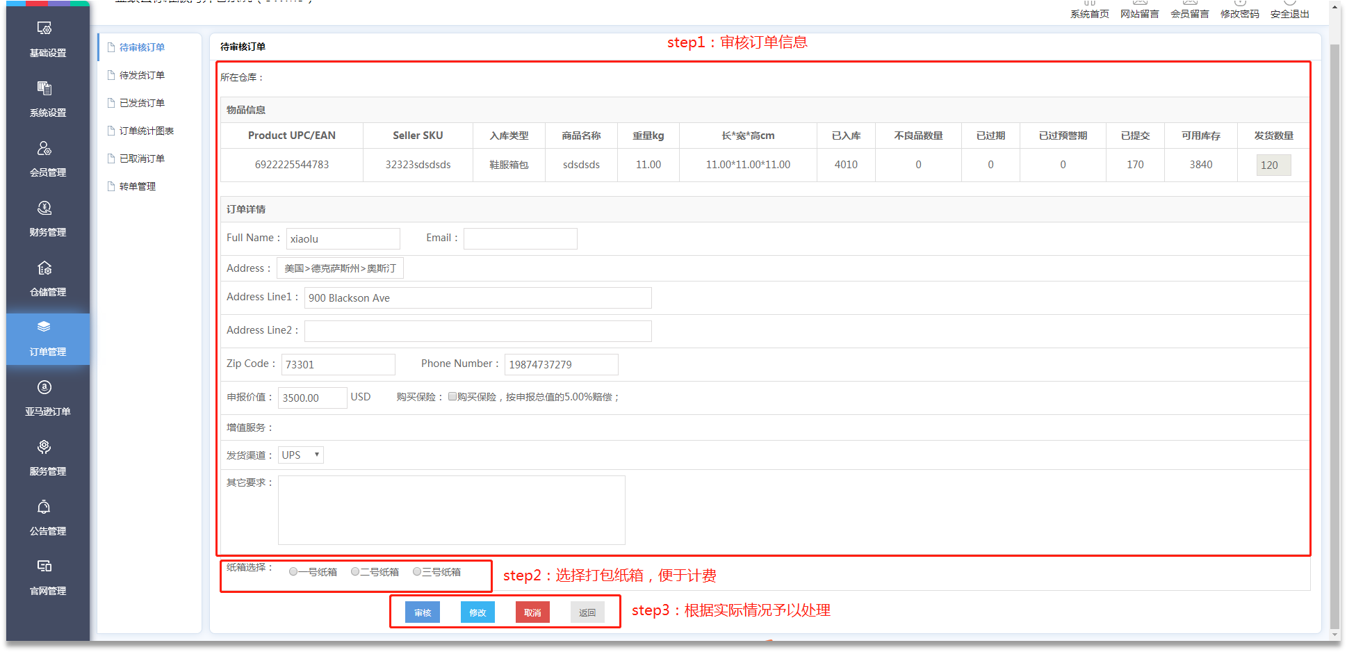Open the 亚马逊订单 sidebar icon
This screenshot has height=652, width=1347.
point(44,387)
